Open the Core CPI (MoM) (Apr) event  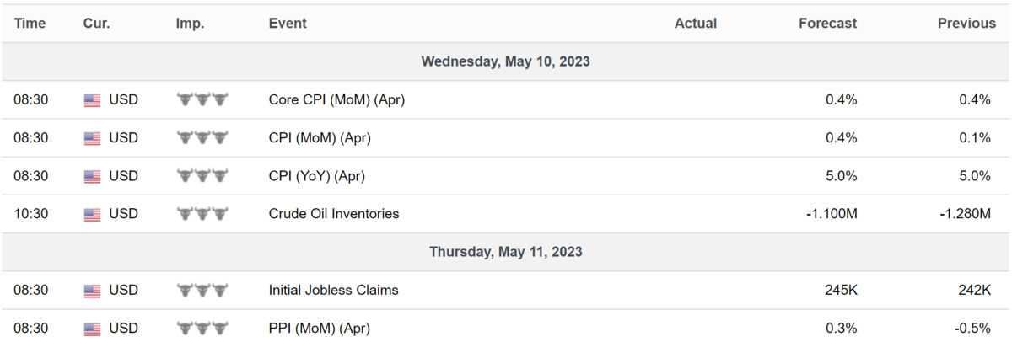pos(336,100)
